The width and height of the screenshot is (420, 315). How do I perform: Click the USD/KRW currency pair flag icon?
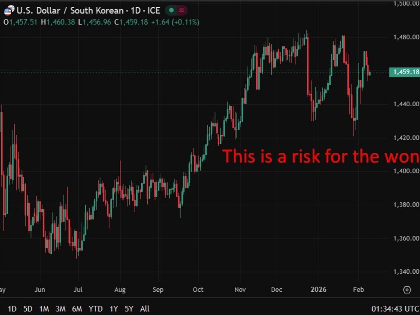pyautogui.click(x=8, y=10)
